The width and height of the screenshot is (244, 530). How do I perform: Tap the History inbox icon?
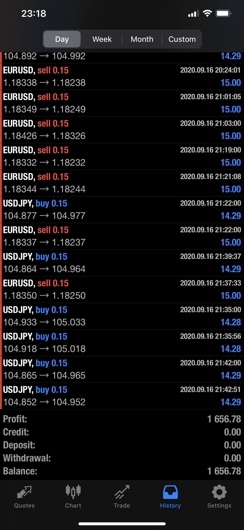(x=170, y=492)
